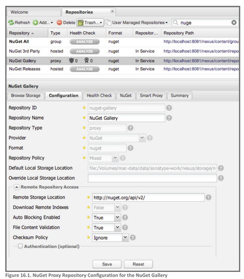Viewport: 244px width, 279px height.
Task: Click the Type column header
Action: [x=58, y=33]
